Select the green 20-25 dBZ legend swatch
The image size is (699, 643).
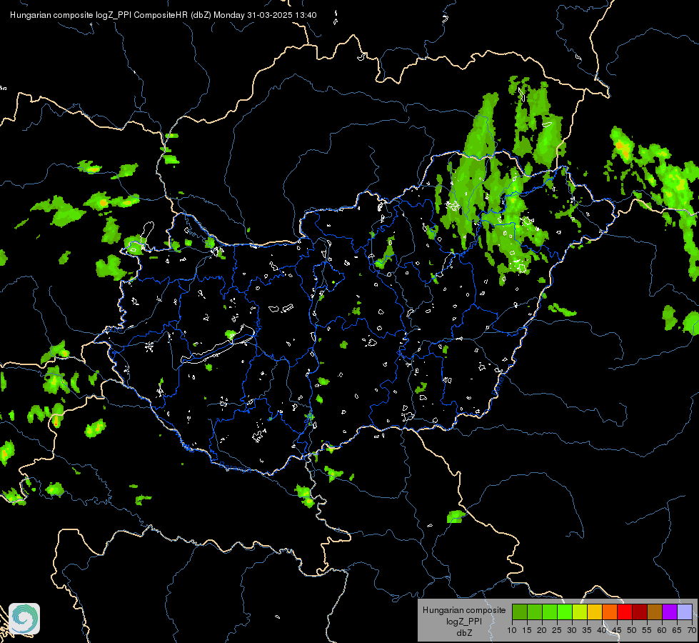pos(550,612)
